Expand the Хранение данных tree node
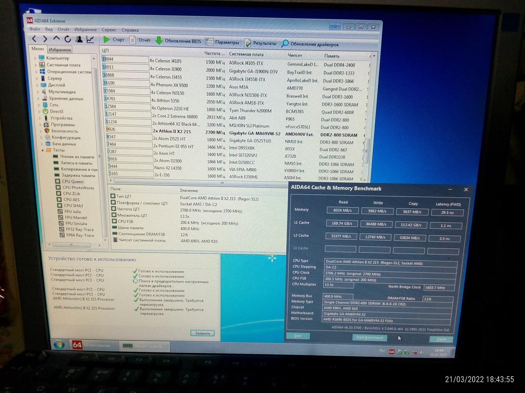 (x=39, y=98)
